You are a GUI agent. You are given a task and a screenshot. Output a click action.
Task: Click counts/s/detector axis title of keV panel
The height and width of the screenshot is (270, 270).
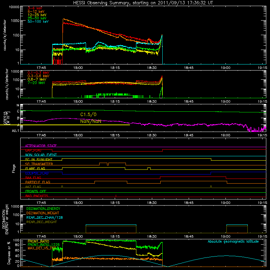pos(5,35)
